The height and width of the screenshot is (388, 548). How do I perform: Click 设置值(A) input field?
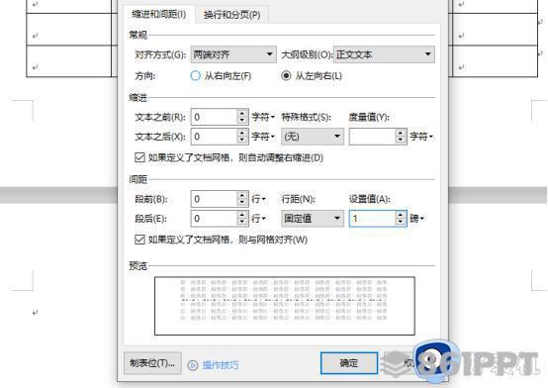[x=372, y=219]
